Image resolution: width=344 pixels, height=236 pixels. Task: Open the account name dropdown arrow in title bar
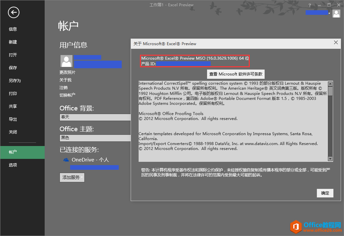click(x=329, y=13)
